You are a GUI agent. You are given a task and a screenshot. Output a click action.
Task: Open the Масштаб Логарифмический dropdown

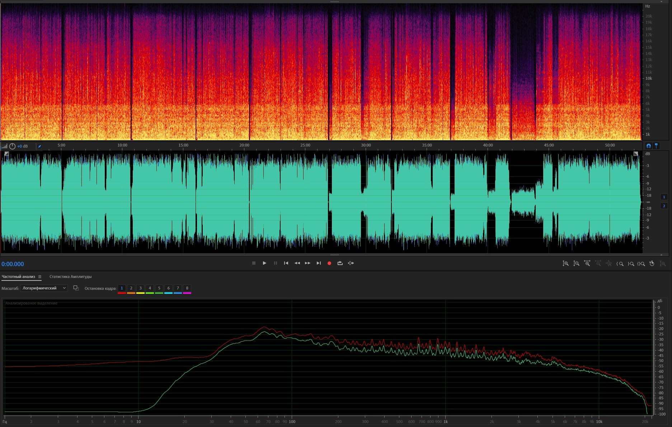click(44, 288)
